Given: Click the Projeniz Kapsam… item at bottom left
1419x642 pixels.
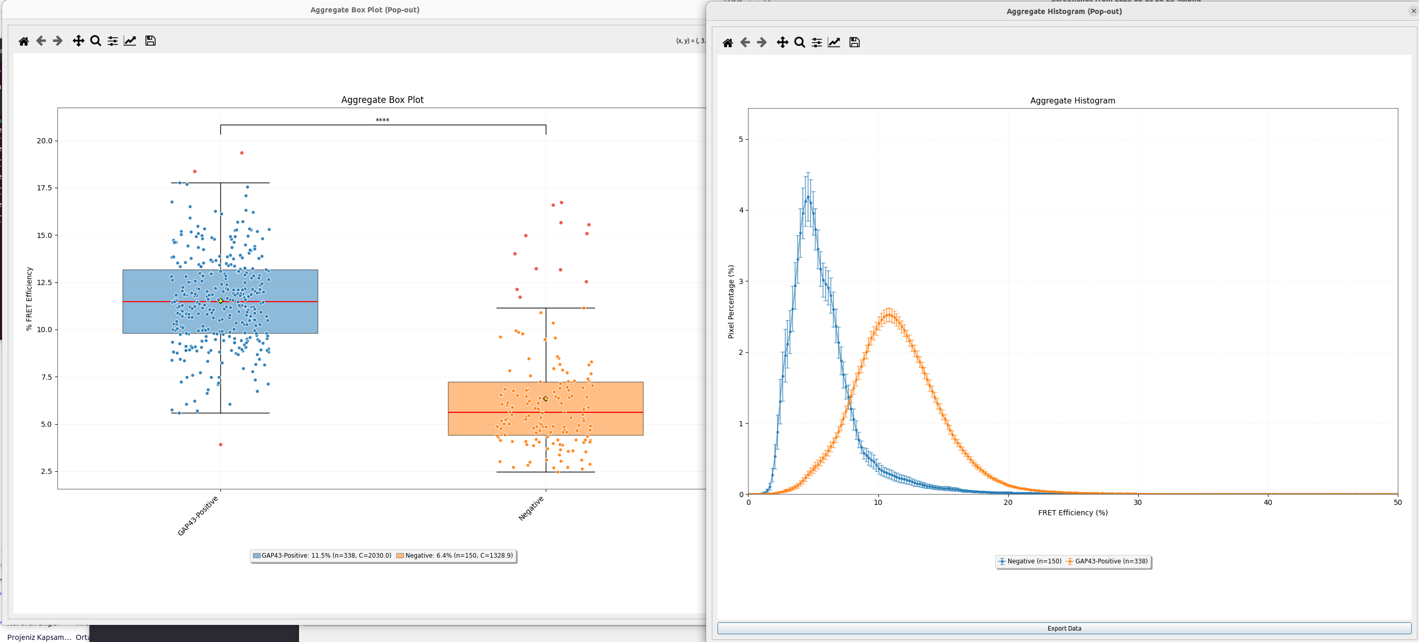Looking at the screenshot, I should coord(40,637).
